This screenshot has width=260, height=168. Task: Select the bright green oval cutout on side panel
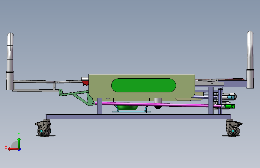[x=144, y=85]
